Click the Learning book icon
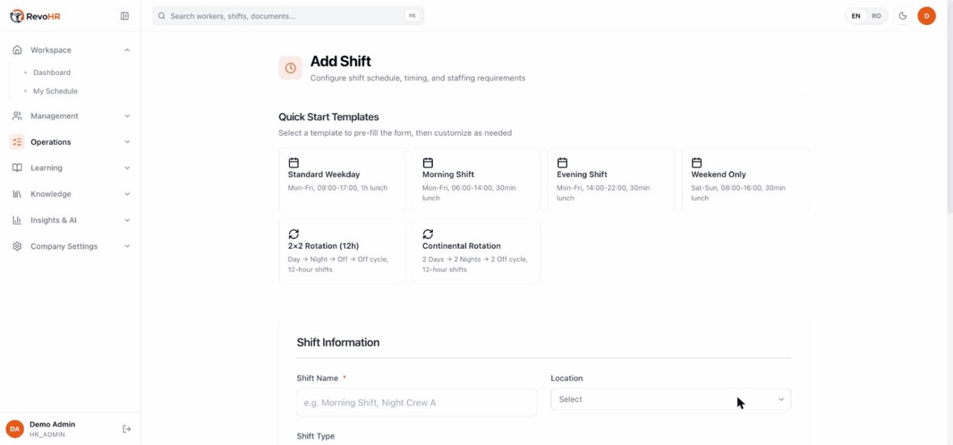Screen dimensions: 953x445 point(17,168)
